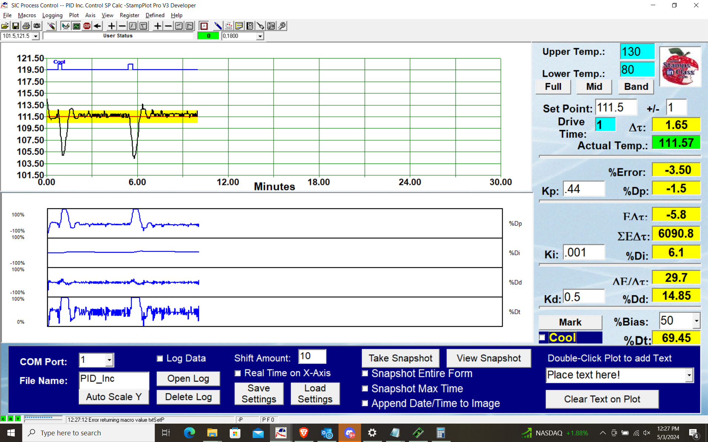This screenshot has height=442, width=708.
Task: Click the Open Log button
Action: [188, 379]
